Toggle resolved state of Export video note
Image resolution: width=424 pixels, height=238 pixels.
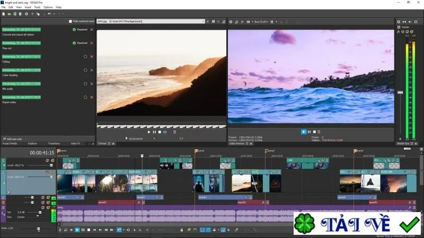[x=85, y=97]
